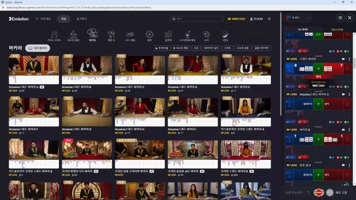Expand the road display mode dropdown

(x=298, y=18)
